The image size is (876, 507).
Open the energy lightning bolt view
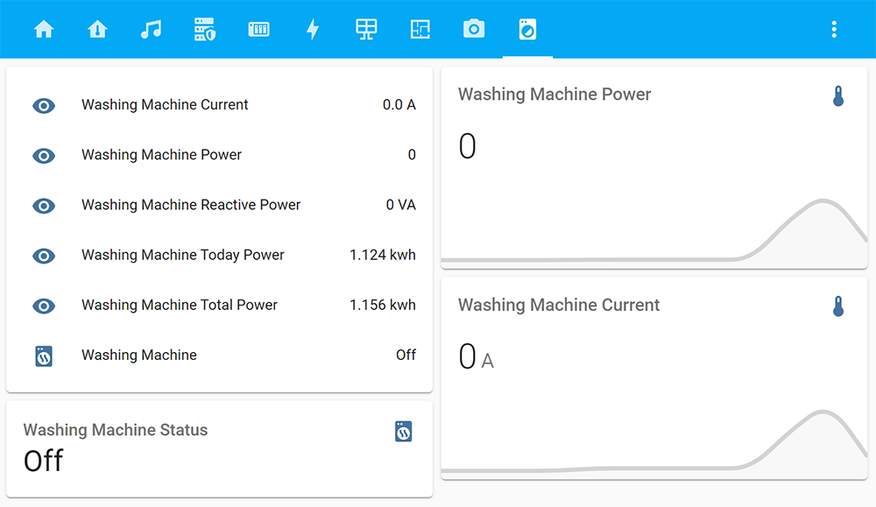313,28
